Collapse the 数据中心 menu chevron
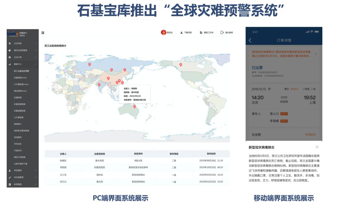The height and width of the screenshot is (210, 340). (x=35, y=64)
